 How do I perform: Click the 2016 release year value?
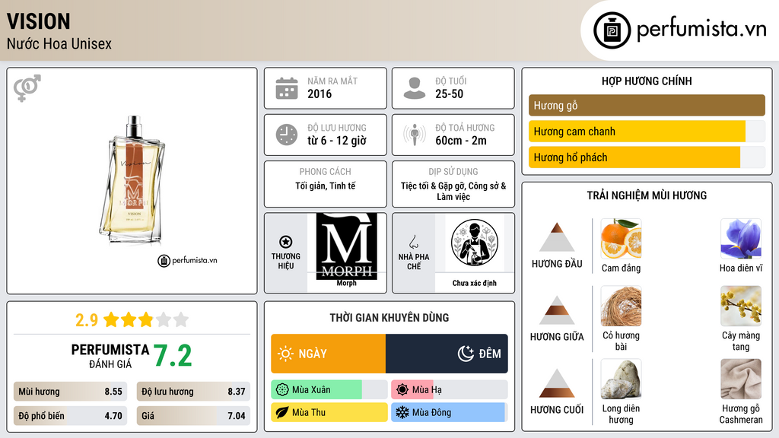[320, 94]
